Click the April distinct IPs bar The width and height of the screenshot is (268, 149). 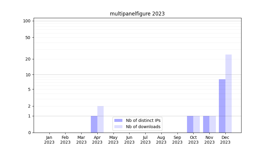pos(94,124)
